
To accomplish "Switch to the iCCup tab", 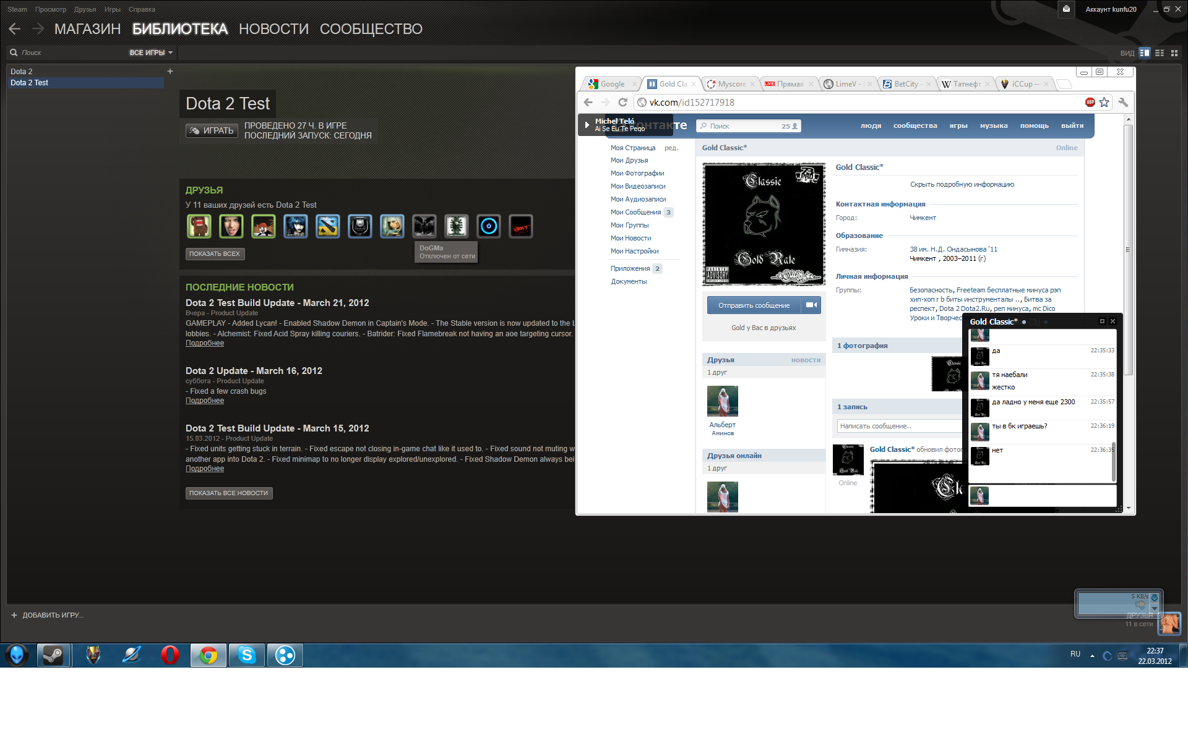I will [1024, 84].
